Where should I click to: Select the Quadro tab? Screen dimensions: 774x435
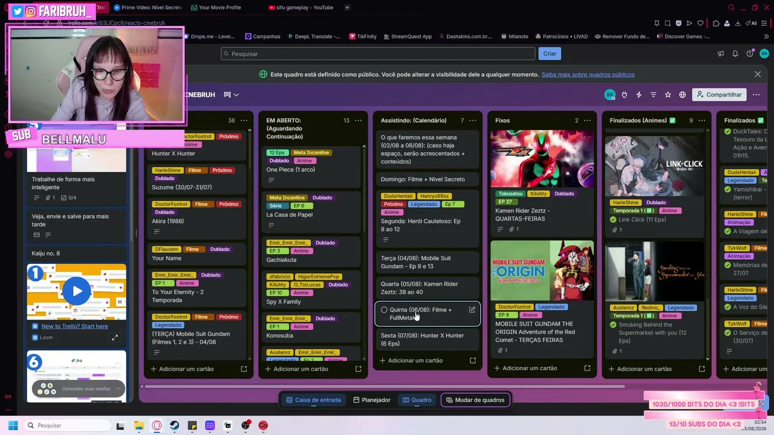[417, 400]
